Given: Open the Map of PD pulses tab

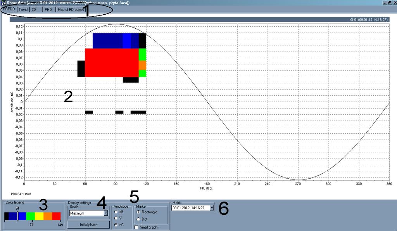Looking at the screenshot, I should (x=71, y=10).
